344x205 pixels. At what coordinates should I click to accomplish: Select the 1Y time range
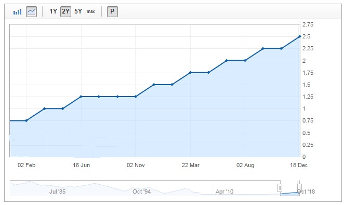(53, 11)
